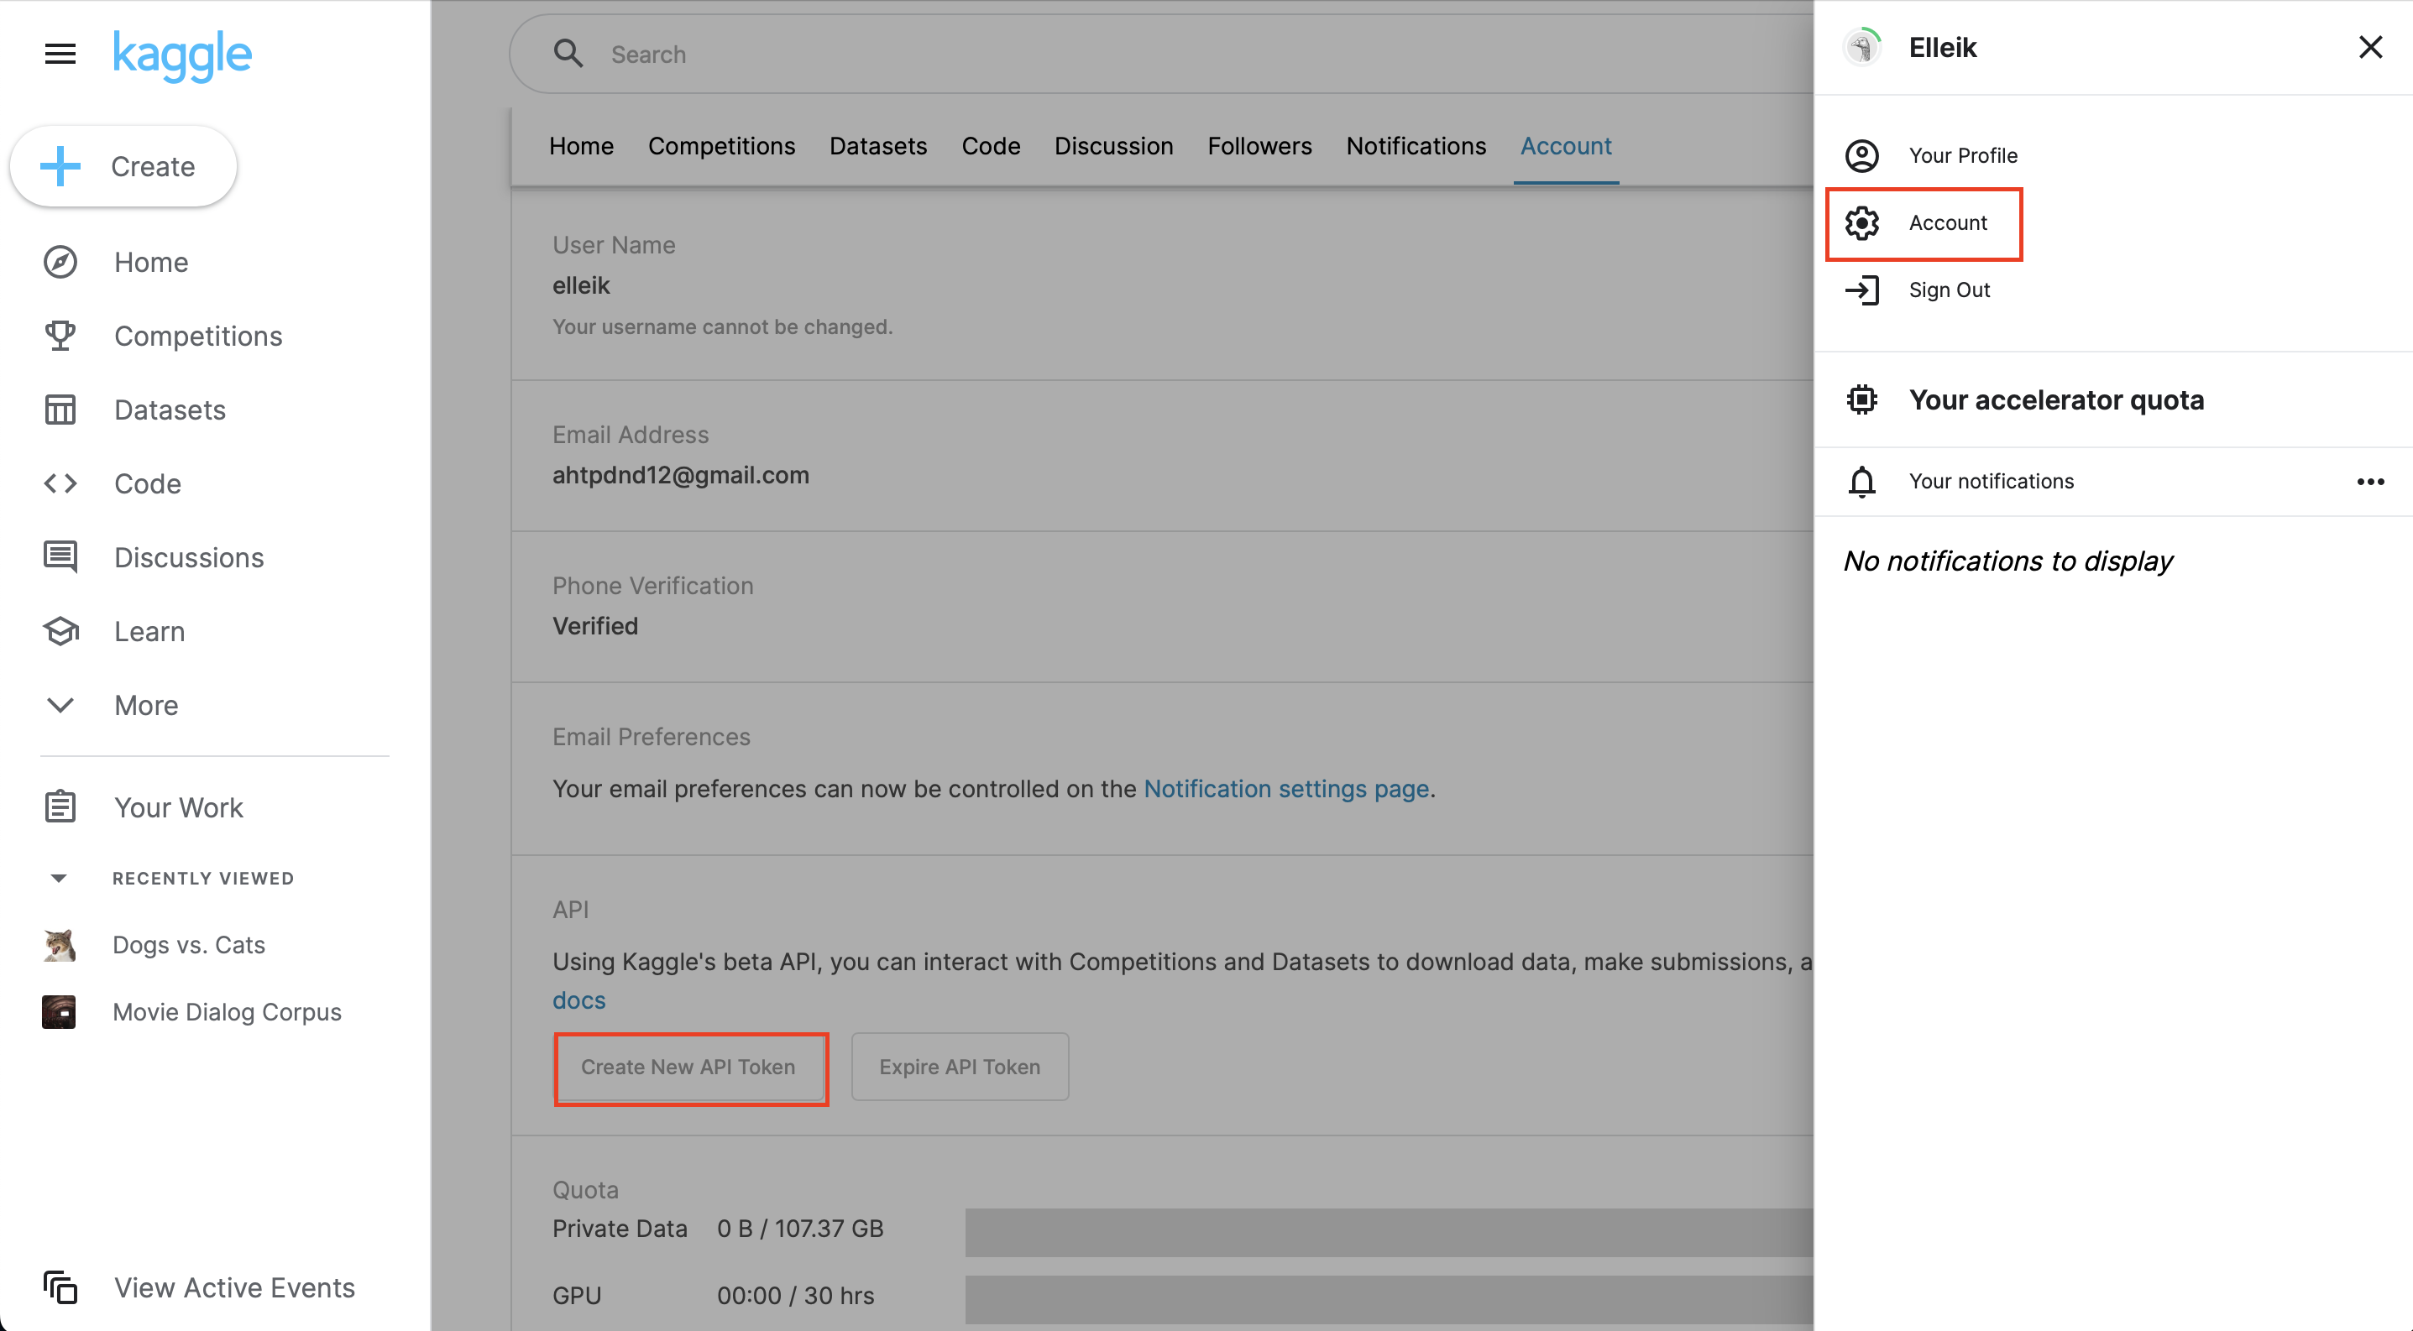This screenshot has width=2413, height=1331.
Task: Click Expire API Token button
Action: (x=959, y=1067)
